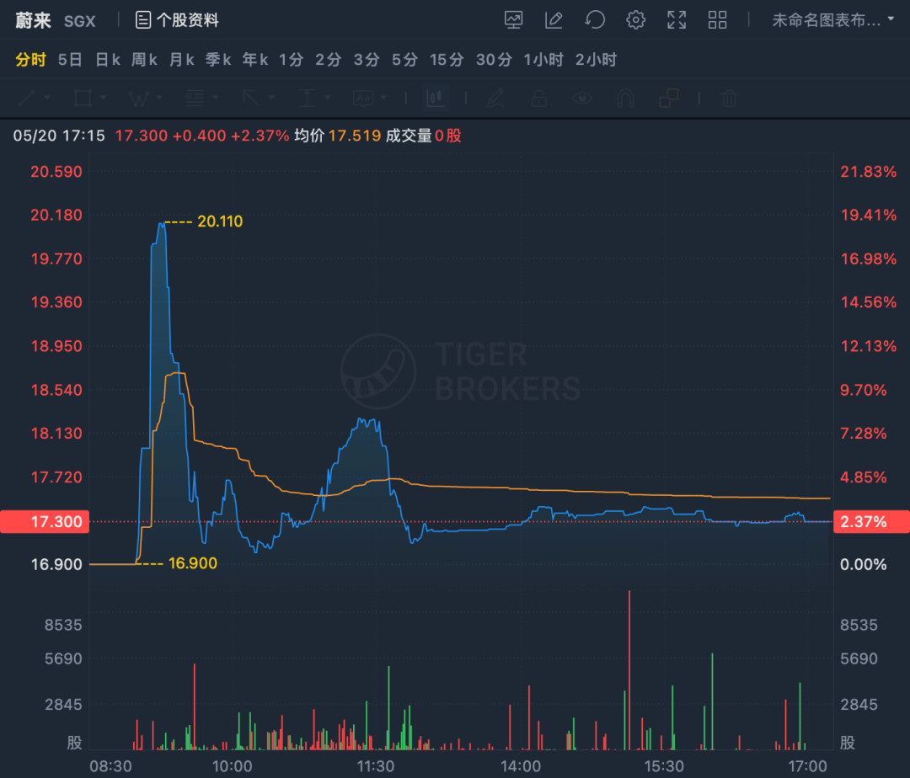Toggle the lock drawings icon

pos(539,99)
